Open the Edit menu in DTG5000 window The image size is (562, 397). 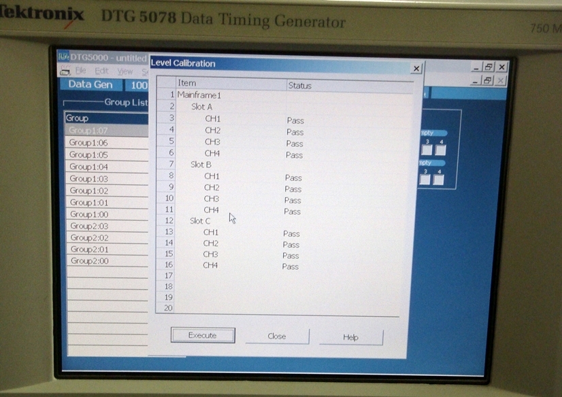[101, 71]
